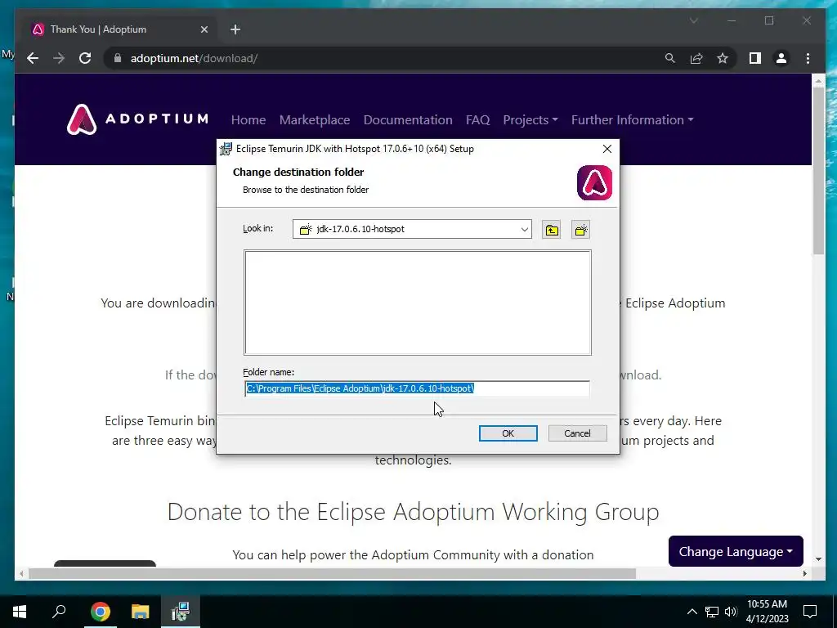Image resolution: width=837 pixels, height=628 pixels.
Task: Confirm the destination with OK
Action: (x=508, y=433)
